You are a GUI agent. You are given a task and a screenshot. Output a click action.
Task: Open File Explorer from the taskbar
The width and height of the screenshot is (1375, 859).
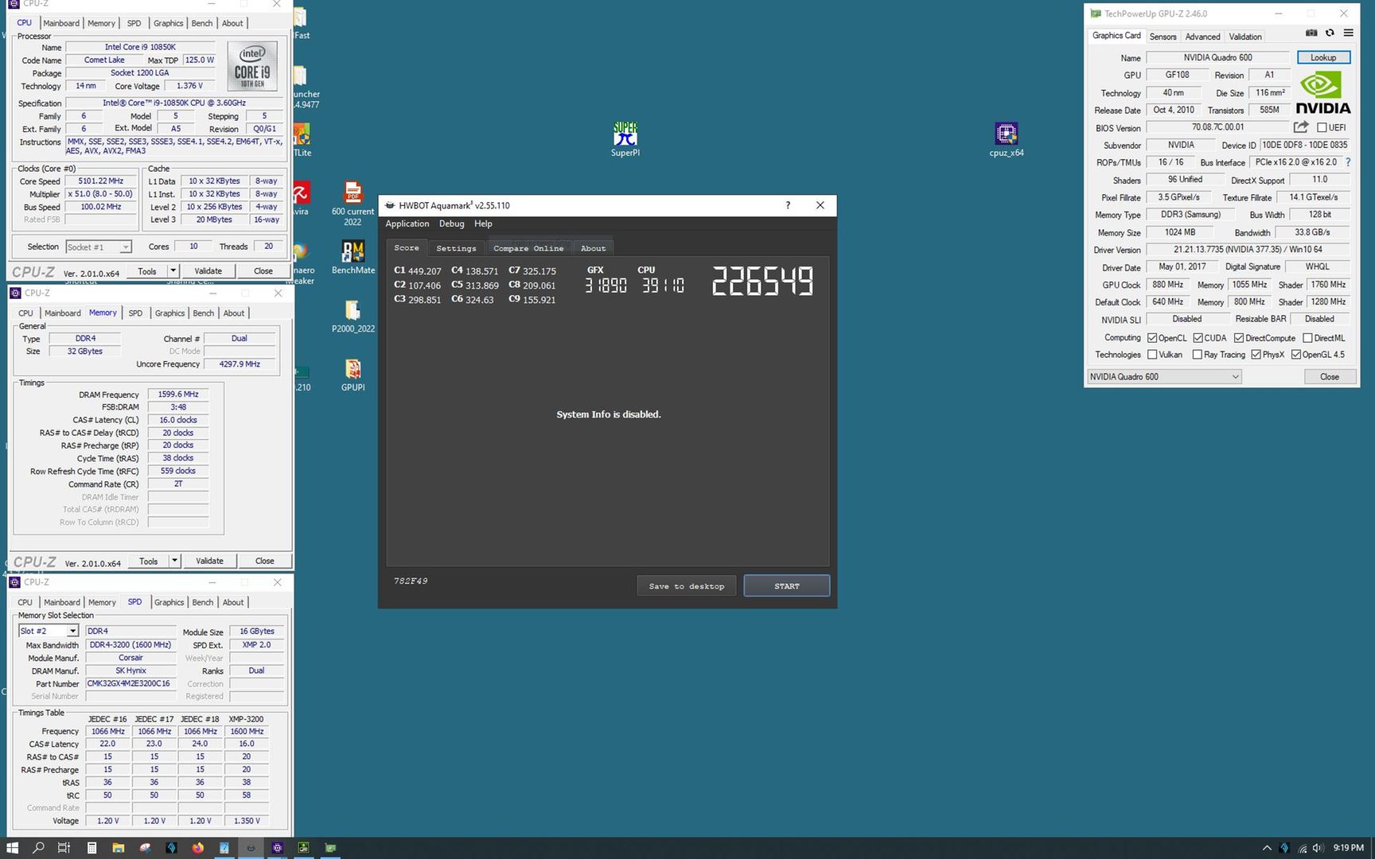118,848
